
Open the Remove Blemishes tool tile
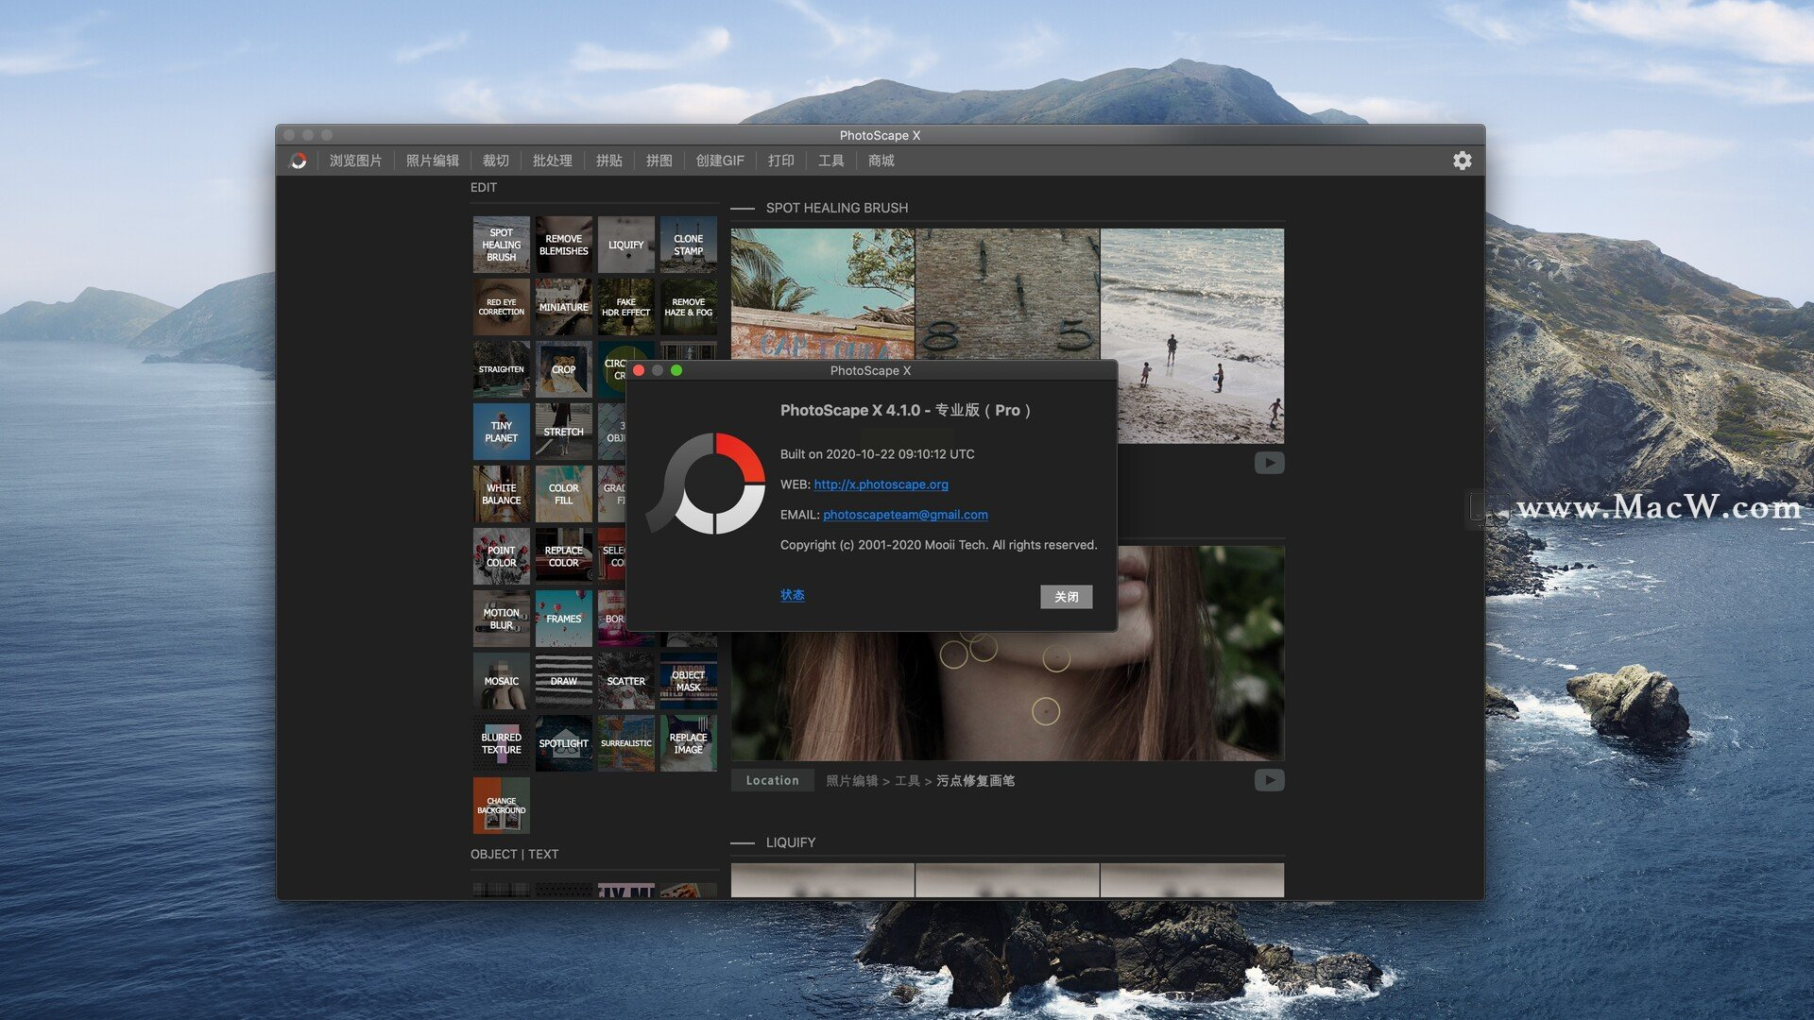coord(563,245)
